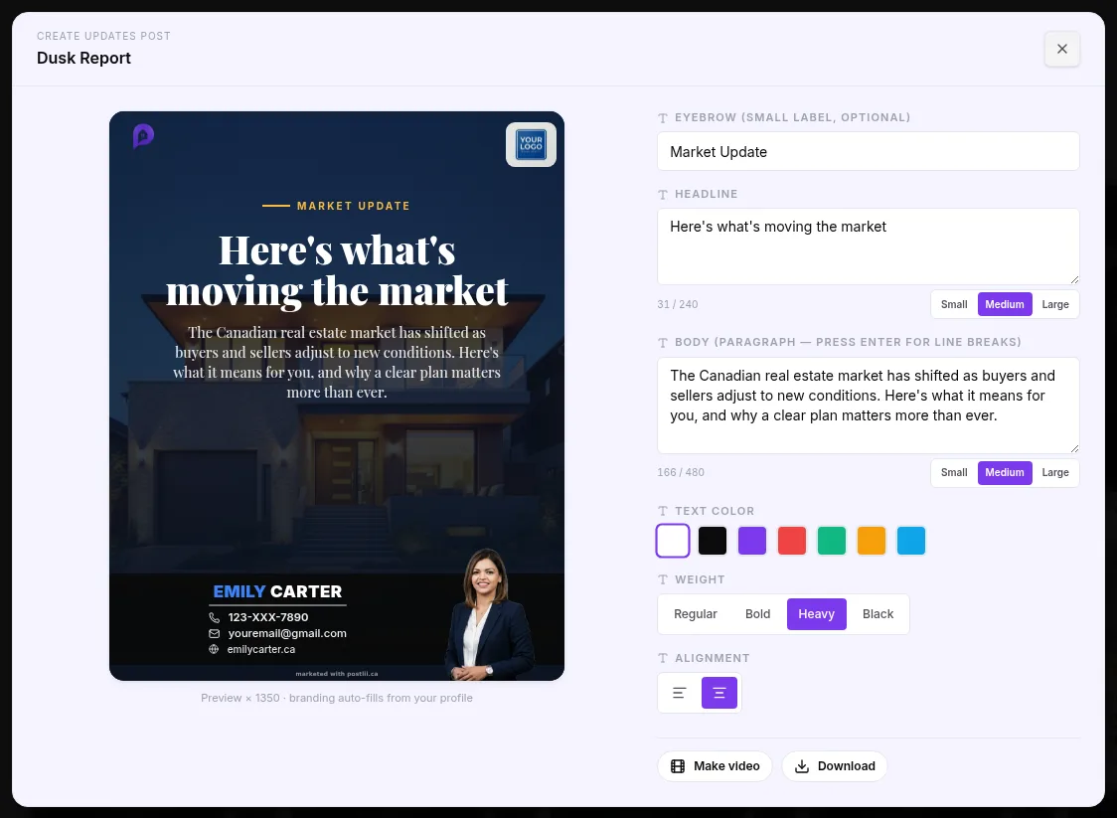Pick the red text color swatch
Screen dimensions: 1117x818
tap(791, 540)
